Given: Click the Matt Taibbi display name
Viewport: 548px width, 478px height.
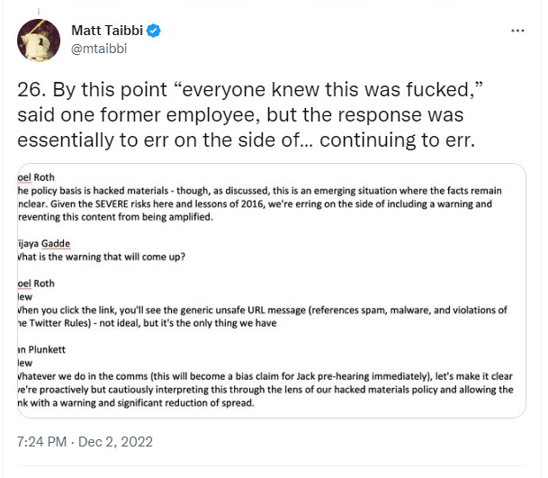Looking at the screenshot, I should (107, 31).
